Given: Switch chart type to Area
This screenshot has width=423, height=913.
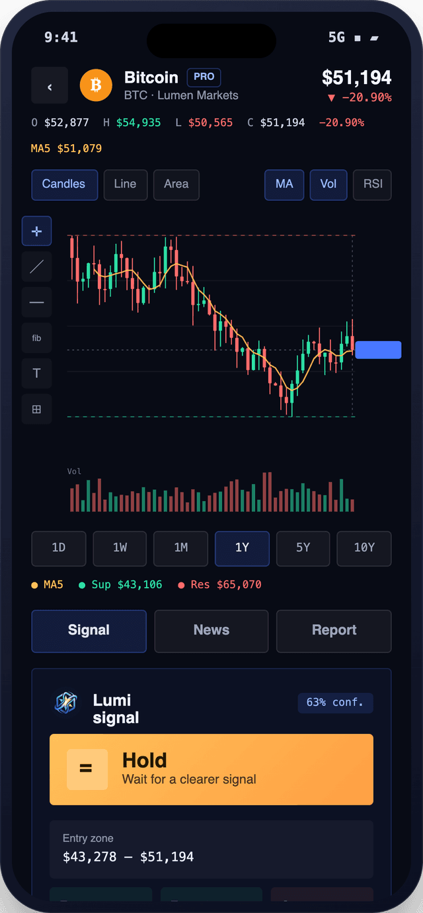Looking at the screenshot, I should click(x=176, y=184).
